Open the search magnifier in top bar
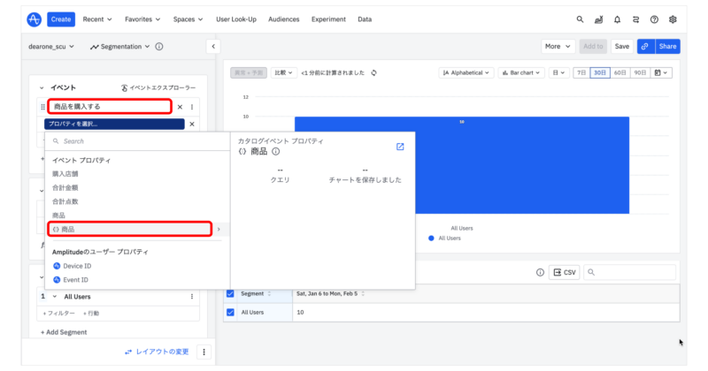The width and height of the screenshot is (708, 371). 581,19
